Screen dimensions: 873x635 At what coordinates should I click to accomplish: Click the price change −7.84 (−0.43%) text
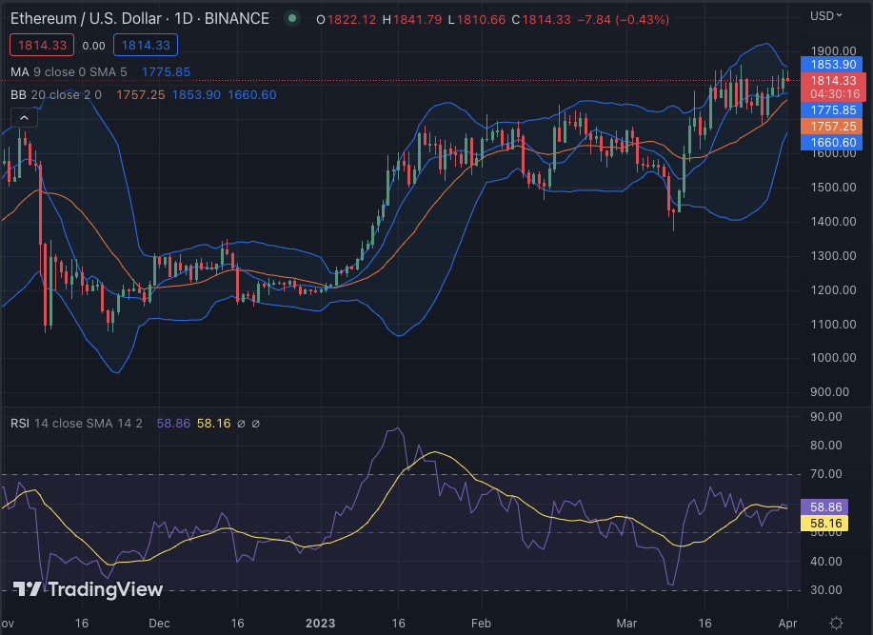(623, 19)
